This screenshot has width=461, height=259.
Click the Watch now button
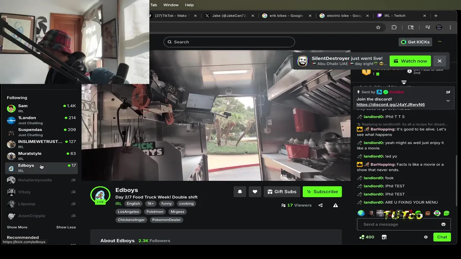tap(410, 61)
